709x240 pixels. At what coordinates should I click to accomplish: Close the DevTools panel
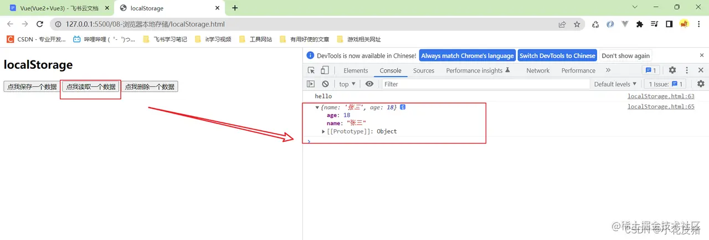point(701,70)
